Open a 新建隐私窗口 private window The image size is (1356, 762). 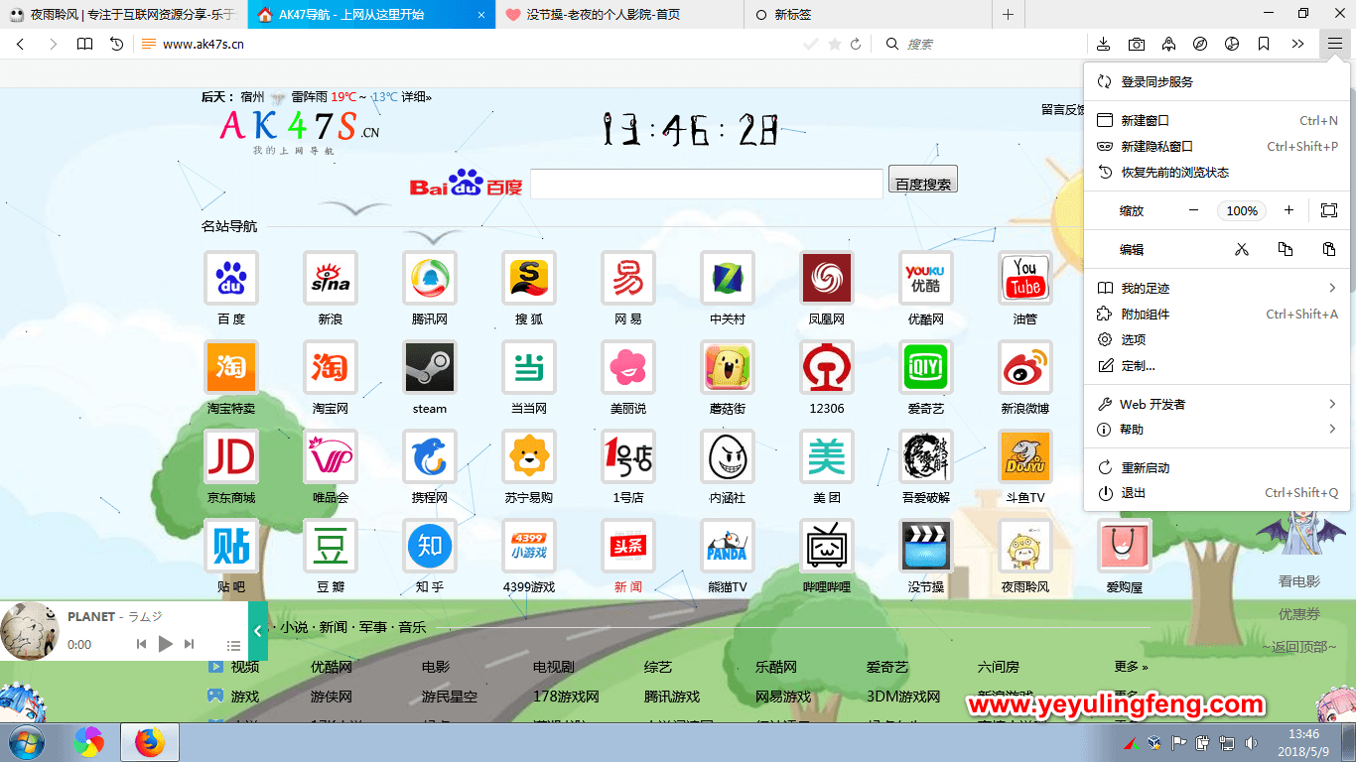click(1217, 146)
